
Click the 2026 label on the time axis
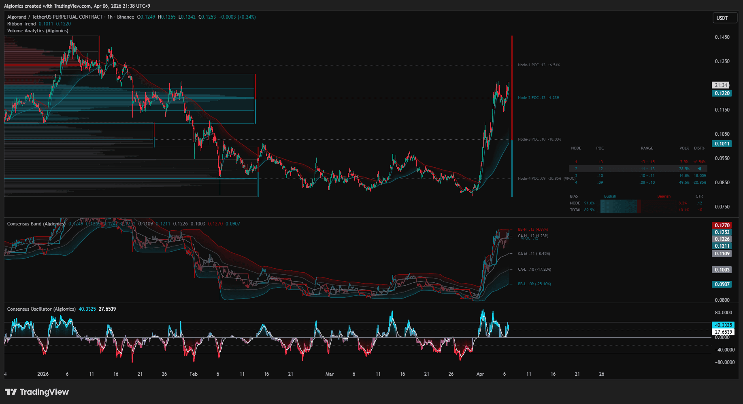tap(43, 374)
